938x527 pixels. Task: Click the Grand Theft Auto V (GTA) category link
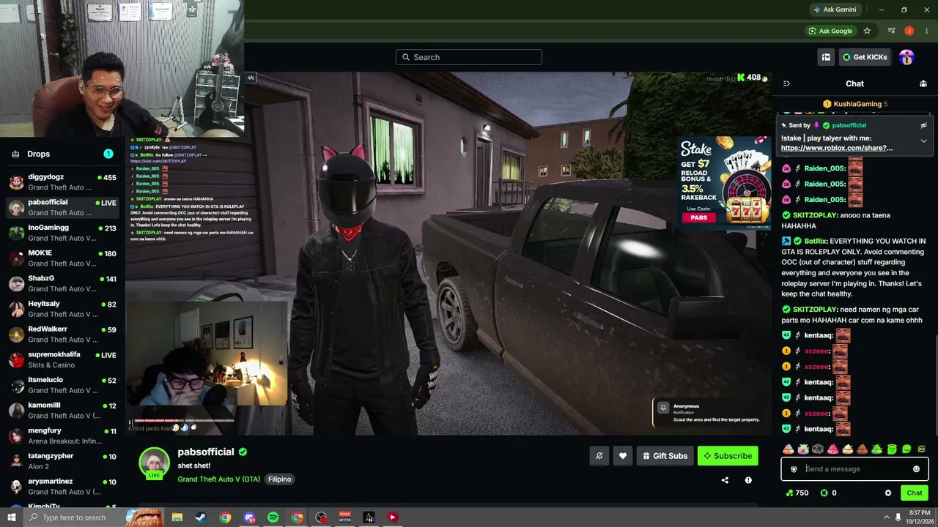[218, 479]
